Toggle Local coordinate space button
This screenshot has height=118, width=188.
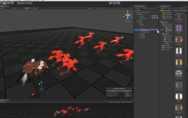coord(29,3)
